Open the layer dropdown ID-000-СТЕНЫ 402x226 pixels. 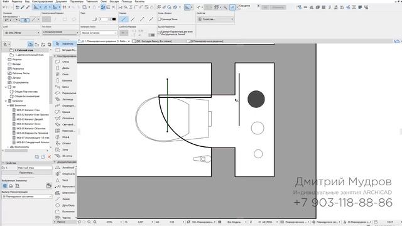[21, 33]
